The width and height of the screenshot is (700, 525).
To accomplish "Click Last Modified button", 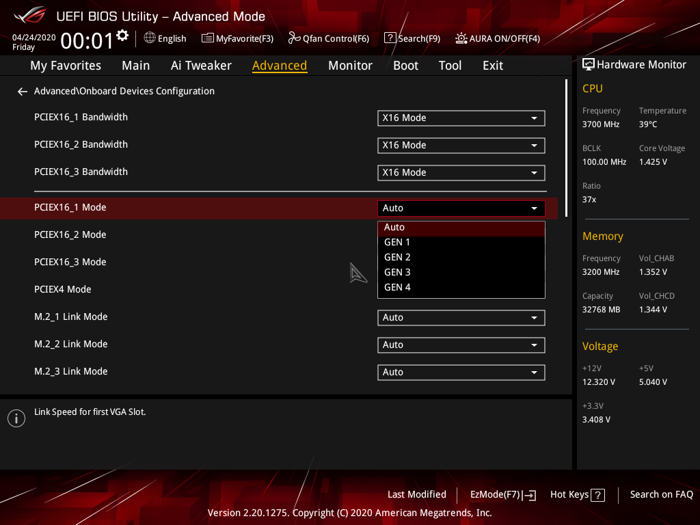I will click(x=416, y=495).
